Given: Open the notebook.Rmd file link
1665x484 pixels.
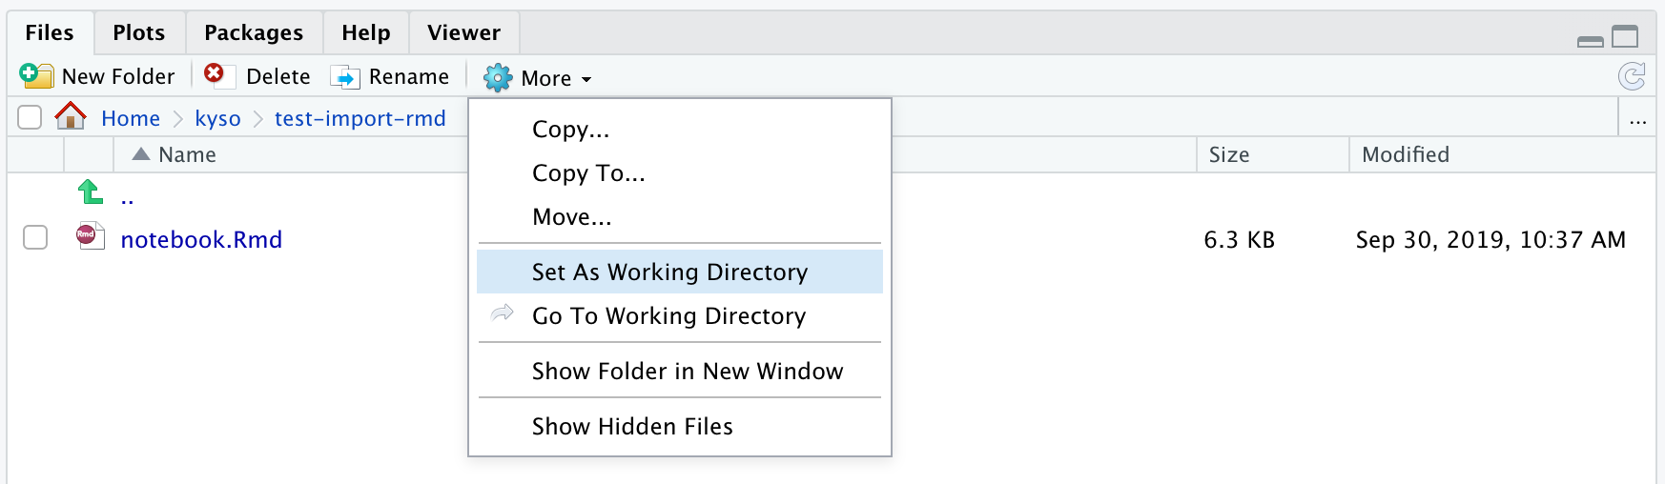Looking at the screenshot, I should click(x=201, y=239).
